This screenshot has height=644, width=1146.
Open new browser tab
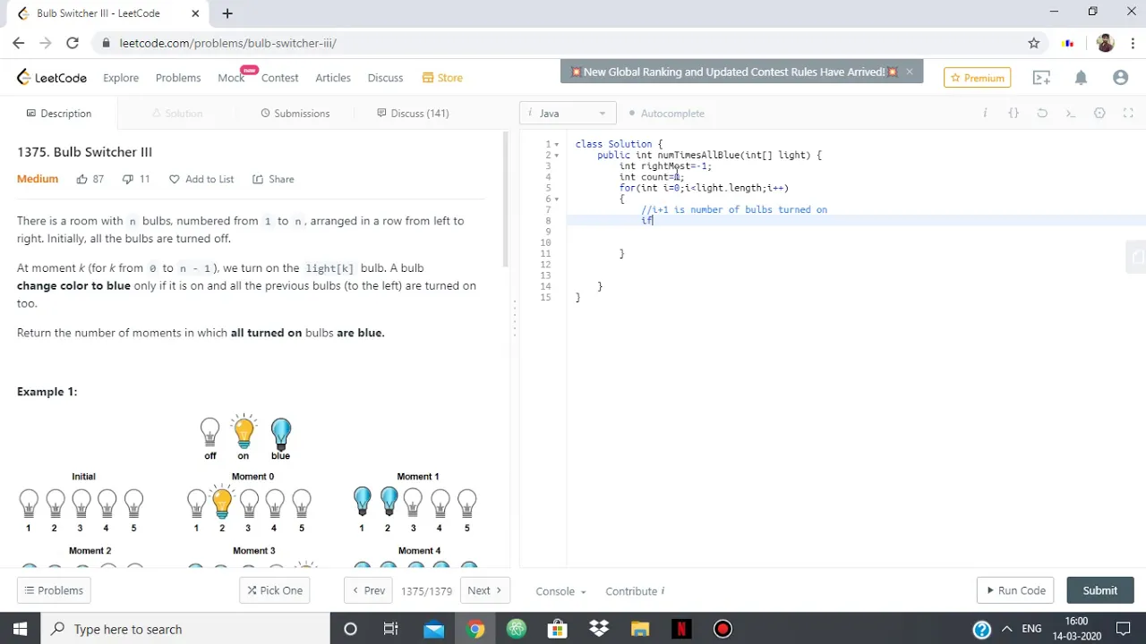[x=227, y=13]
